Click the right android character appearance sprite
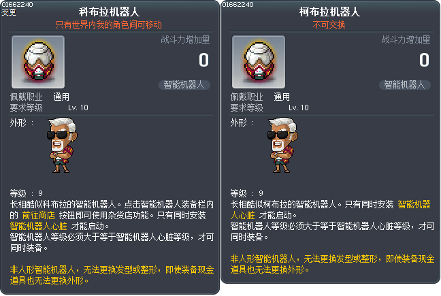Image resolution: width=441 pixels, height=296 pixels. coord(282,145)
